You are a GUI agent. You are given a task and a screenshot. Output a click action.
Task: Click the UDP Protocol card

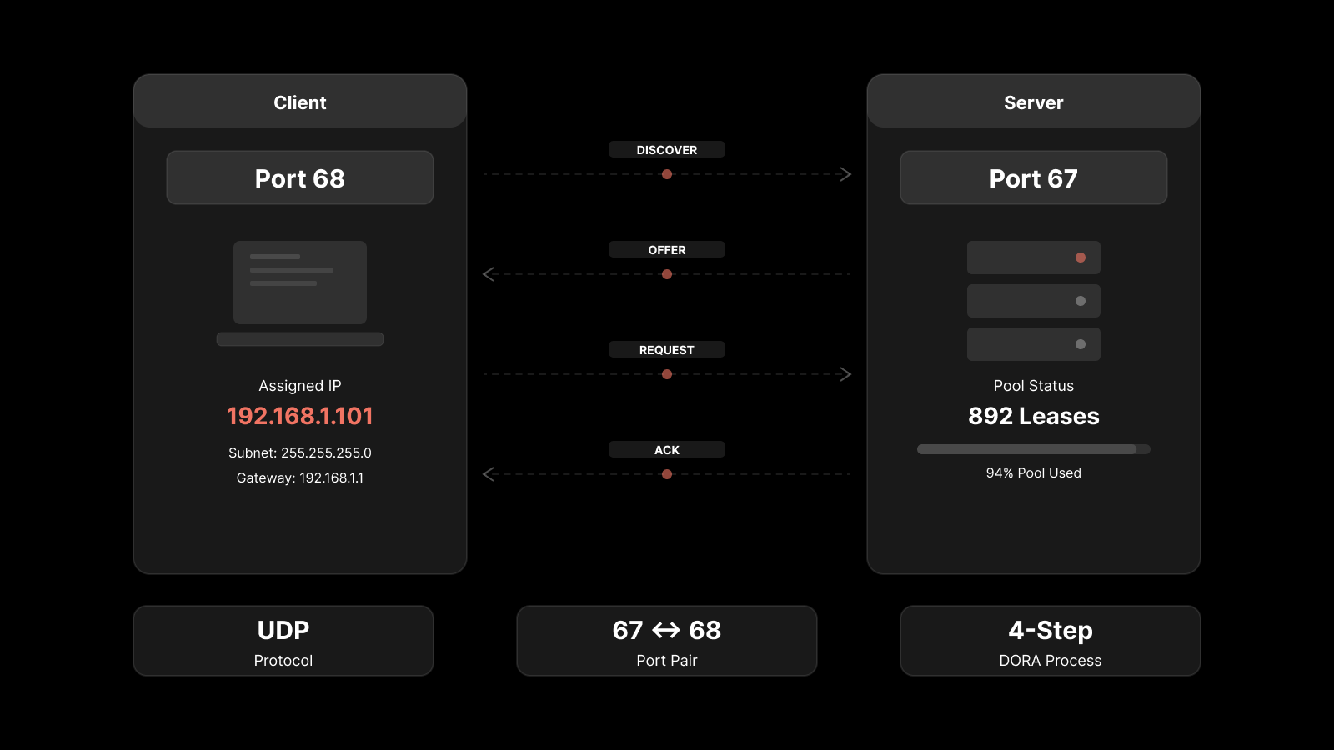point(283,641)
